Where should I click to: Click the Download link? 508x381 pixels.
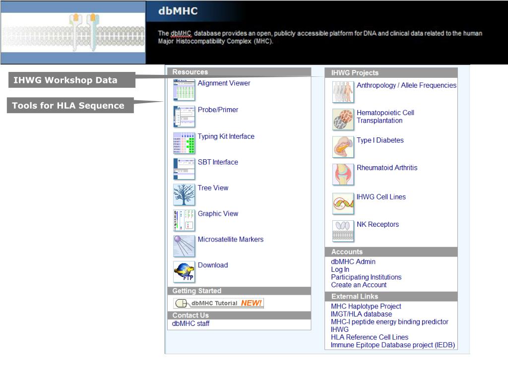[x=212, y=265]
